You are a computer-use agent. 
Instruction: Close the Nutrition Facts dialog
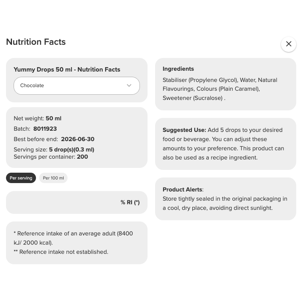(288, 44)
